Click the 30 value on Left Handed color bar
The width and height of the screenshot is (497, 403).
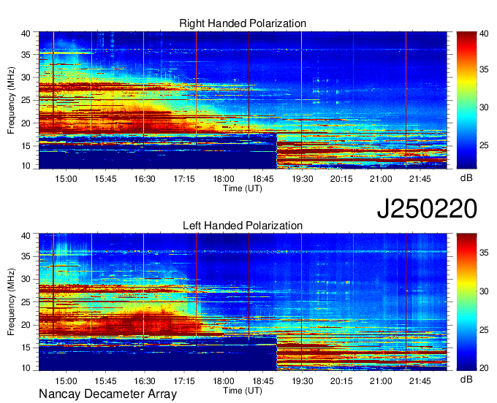484,291
